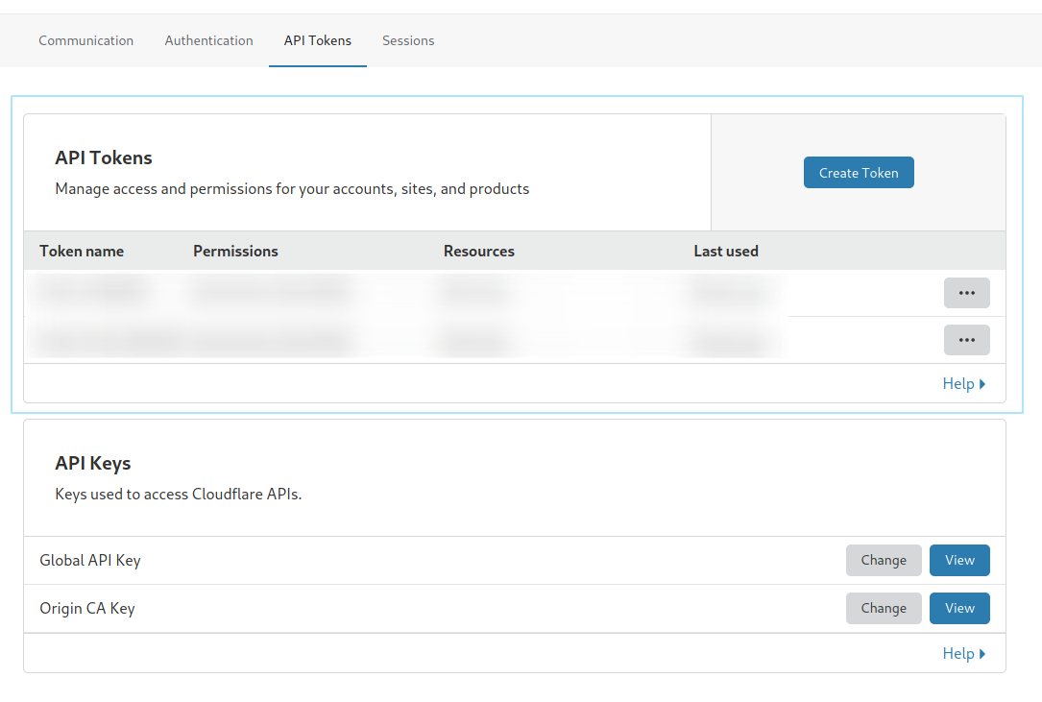1042x702 pixels.
Task: Change the Origin CA Key
Action: click(884, 608)
